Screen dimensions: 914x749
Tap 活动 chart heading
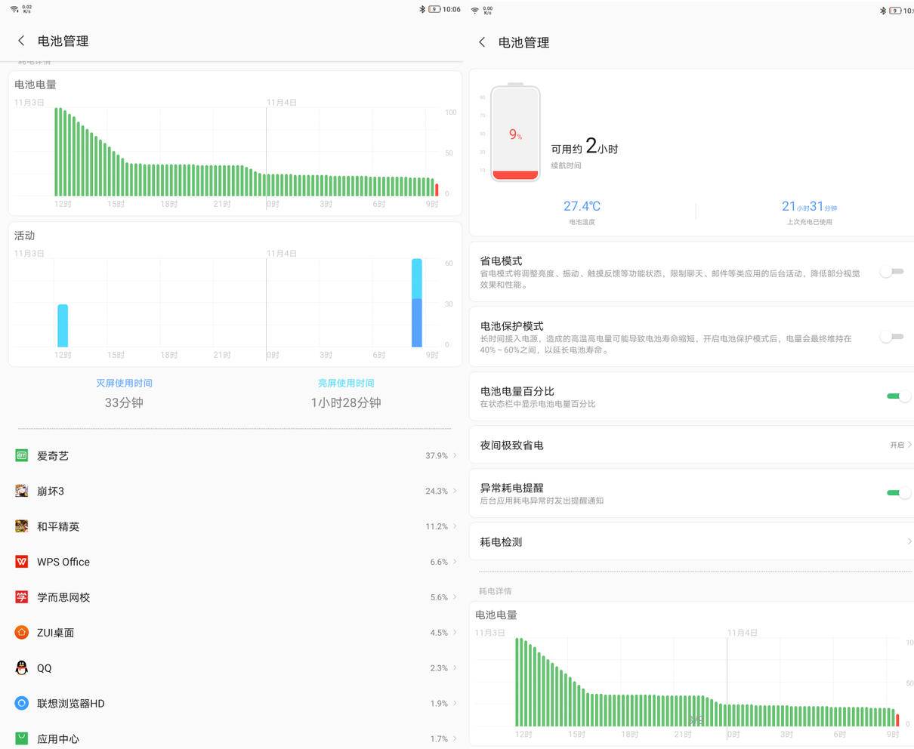25,236
